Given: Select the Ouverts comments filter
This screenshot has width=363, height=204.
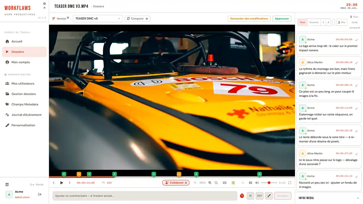Looking at the screenshot, I should point(314,22).
